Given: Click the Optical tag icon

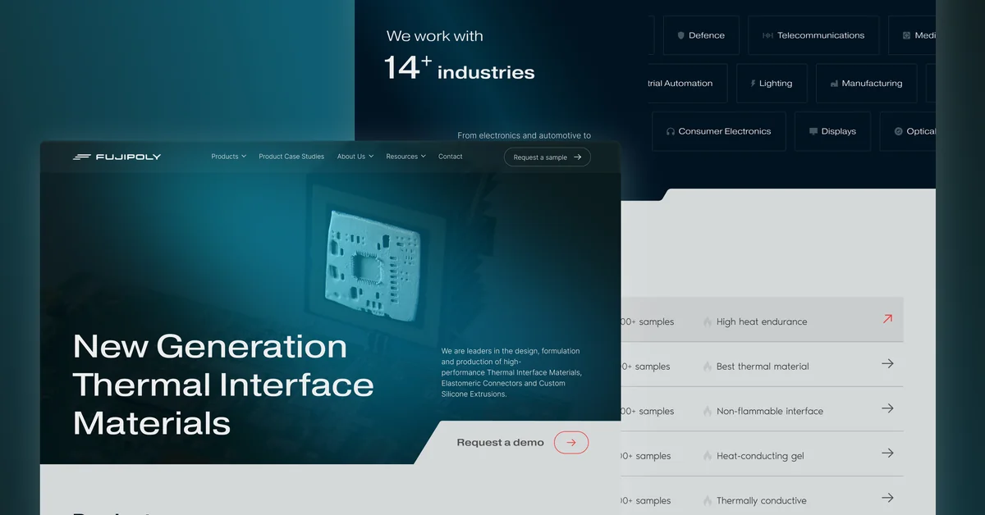Looking at the screenshot, I should coord(898,131).
